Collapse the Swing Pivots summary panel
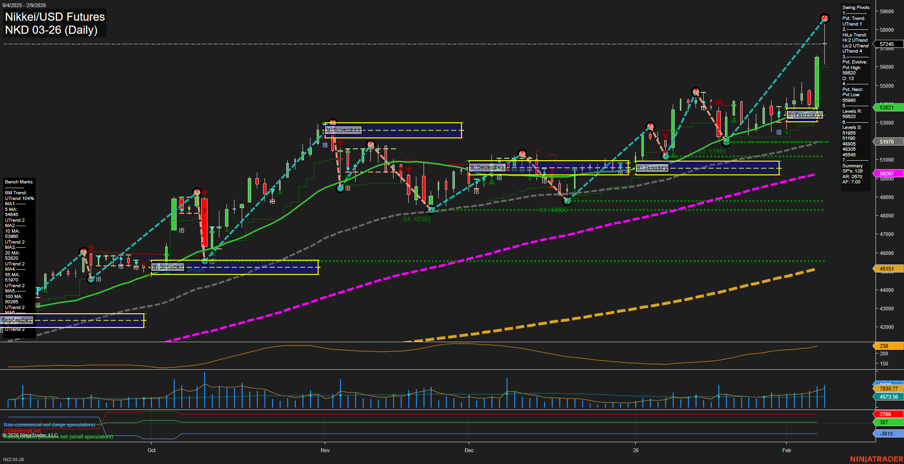This screenshot has width=904, height=464. pos(855,8)
